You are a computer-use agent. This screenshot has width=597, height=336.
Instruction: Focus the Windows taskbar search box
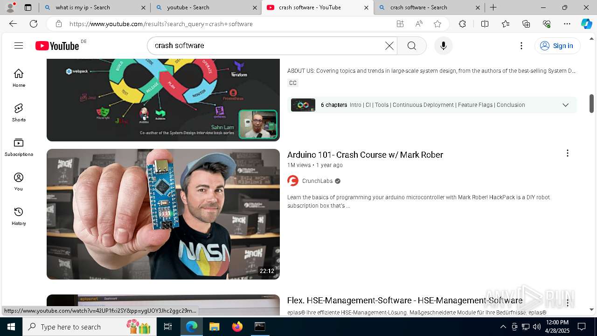(89, 327)
